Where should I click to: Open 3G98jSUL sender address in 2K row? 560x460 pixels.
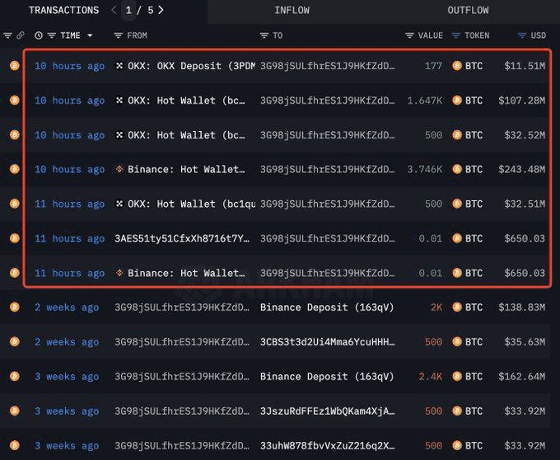(x=182, y=307)
